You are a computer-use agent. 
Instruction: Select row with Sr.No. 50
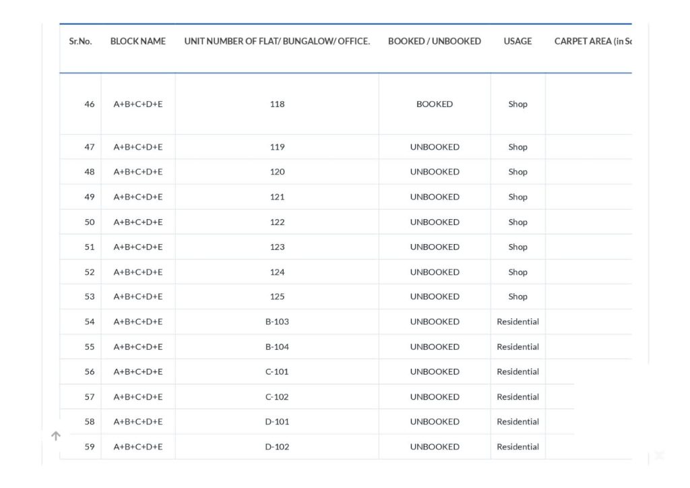click(346, 222)
